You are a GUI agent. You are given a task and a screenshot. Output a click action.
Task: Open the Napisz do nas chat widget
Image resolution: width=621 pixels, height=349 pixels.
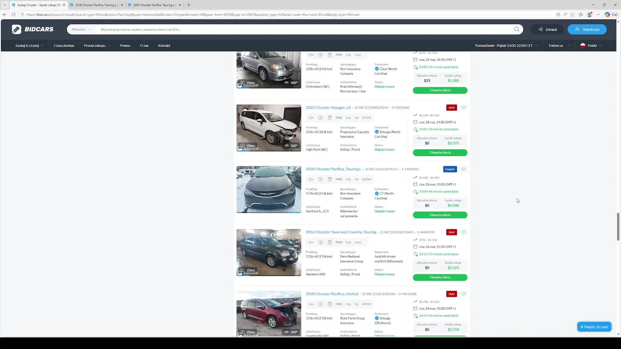click(x=594, y=327)
